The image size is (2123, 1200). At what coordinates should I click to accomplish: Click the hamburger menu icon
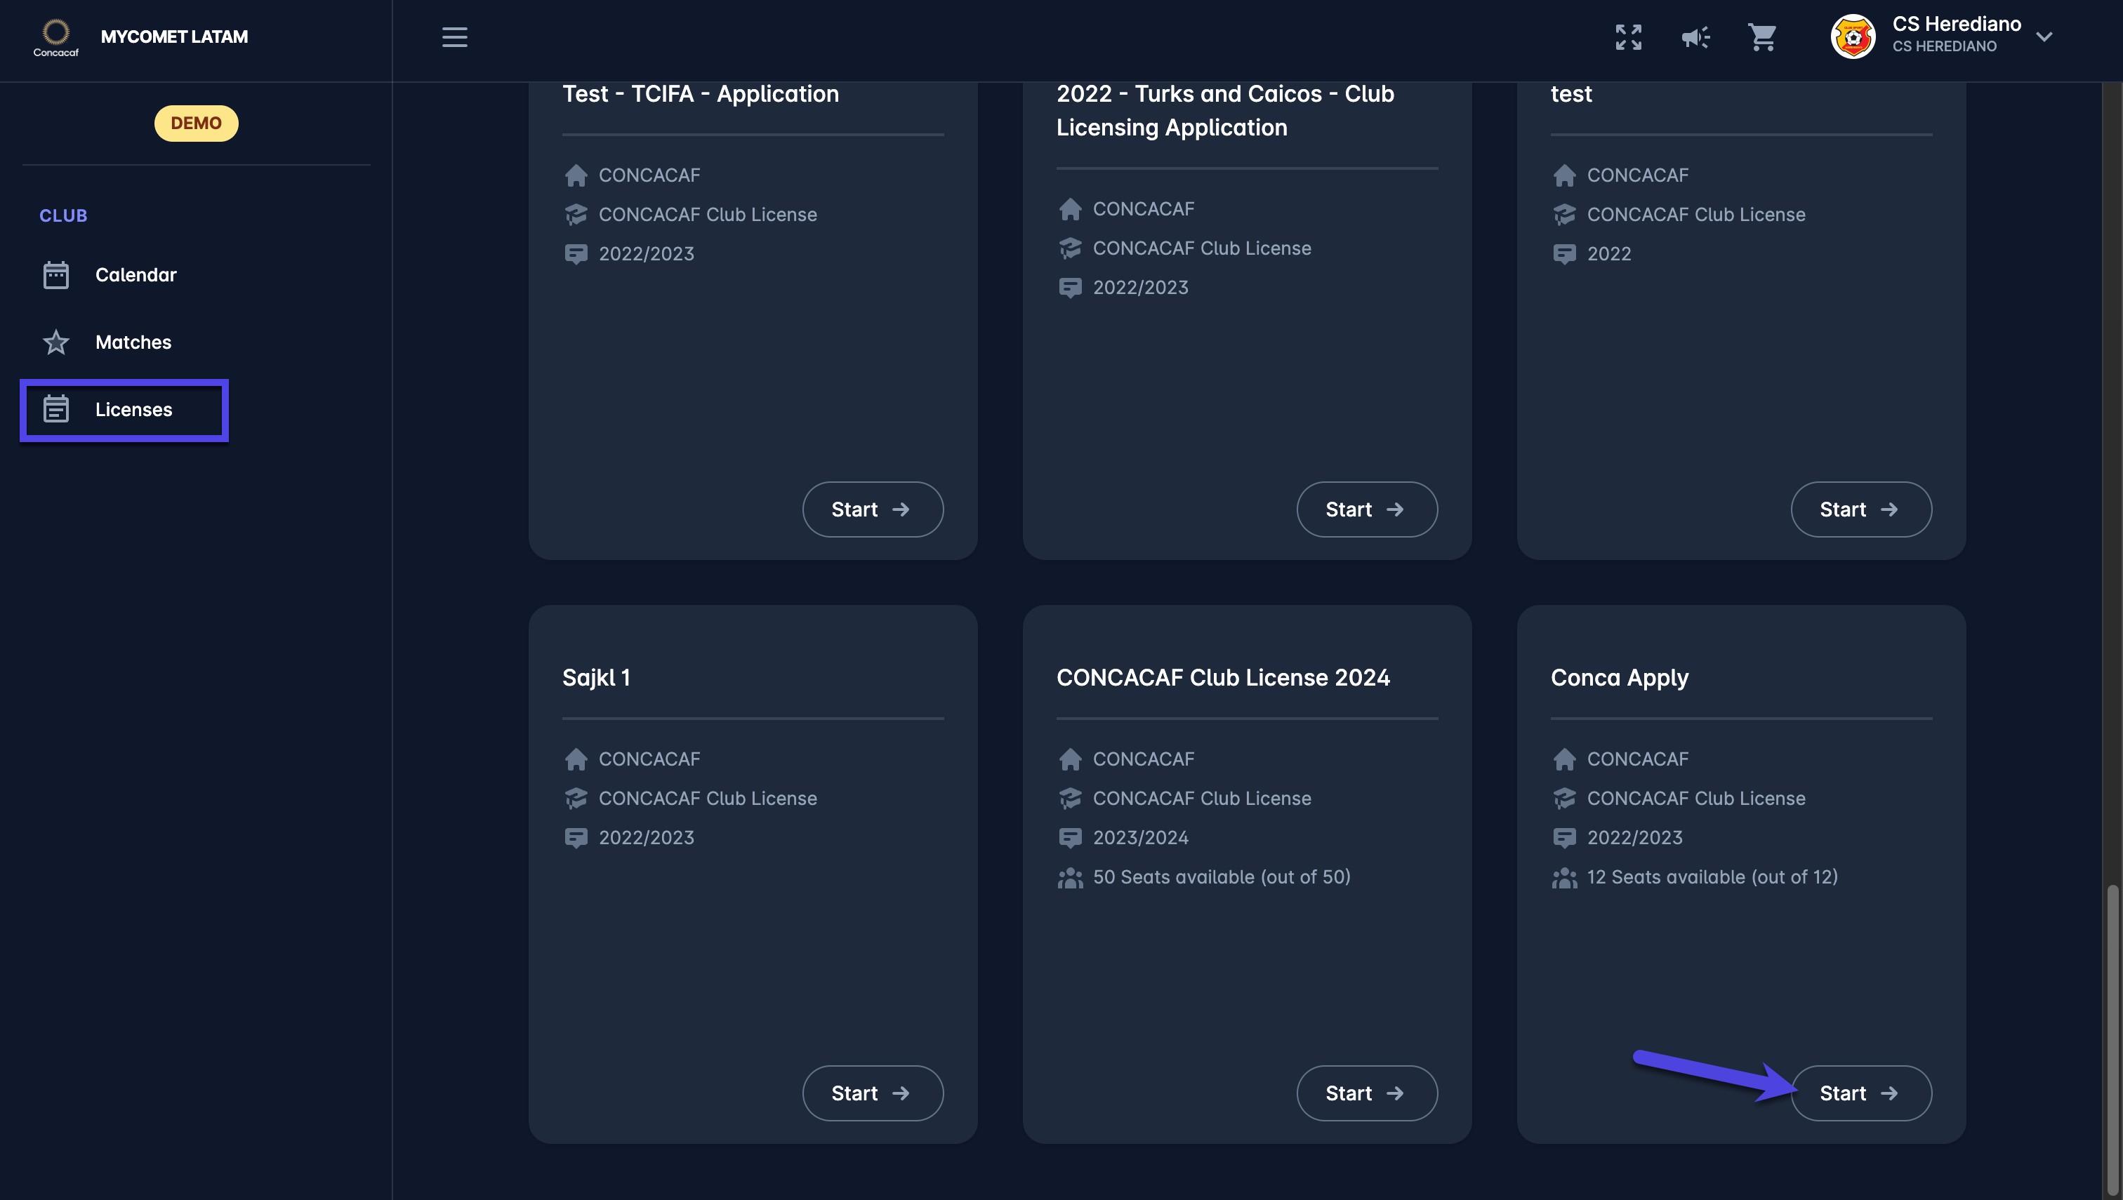tap(454, 37)
